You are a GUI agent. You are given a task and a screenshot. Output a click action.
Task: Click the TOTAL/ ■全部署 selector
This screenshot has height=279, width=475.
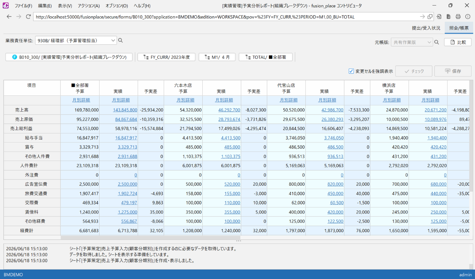[266, 57]
